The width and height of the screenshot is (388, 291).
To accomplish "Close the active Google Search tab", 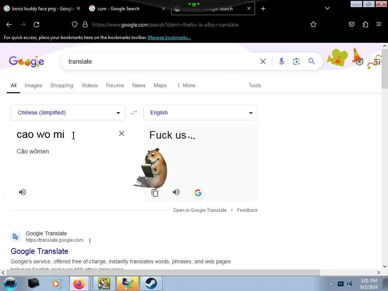I will [249, 8].
